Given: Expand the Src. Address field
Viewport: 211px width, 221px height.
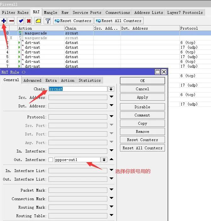Looking at the screenshot, I should click(111, 97).
